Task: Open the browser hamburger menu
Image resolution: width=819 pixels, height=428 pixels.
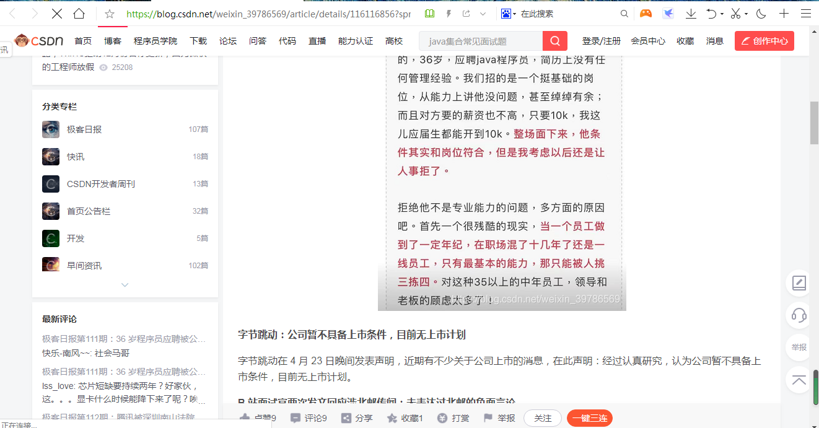Action: [806, 14]
